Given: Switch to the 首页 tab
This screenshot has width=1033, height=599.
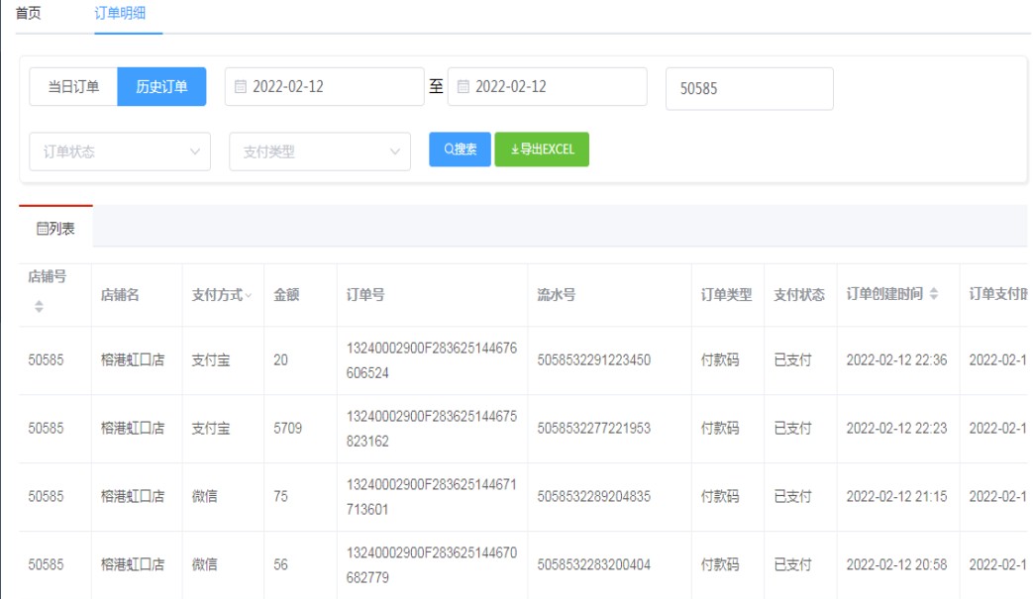Looking at the screenshot, I should coord(29,14).
